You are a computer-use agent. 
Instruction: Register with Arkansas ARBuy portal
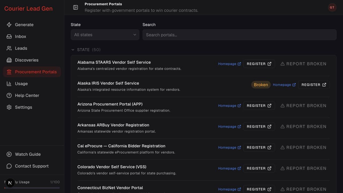coord(259,127)
